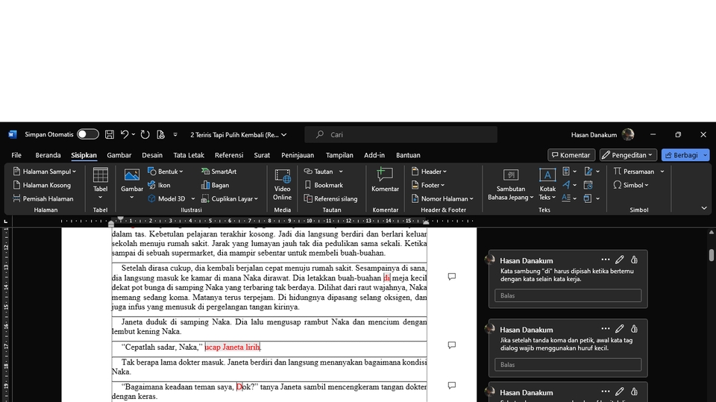This screenshot has height=402, width=716.
Task: Open the Header dropdown
Action: 429,172
